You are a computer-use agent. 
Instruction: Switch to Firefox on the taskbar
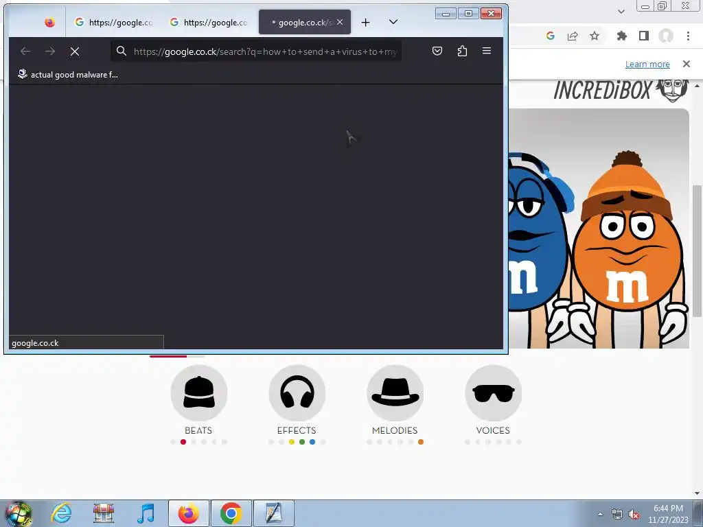click(189, 513)
